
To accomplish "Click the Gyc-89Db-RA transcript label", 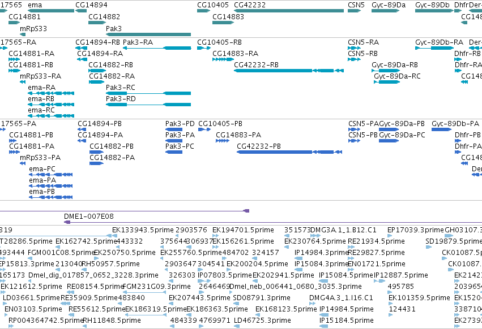I will tap(439, 42).
